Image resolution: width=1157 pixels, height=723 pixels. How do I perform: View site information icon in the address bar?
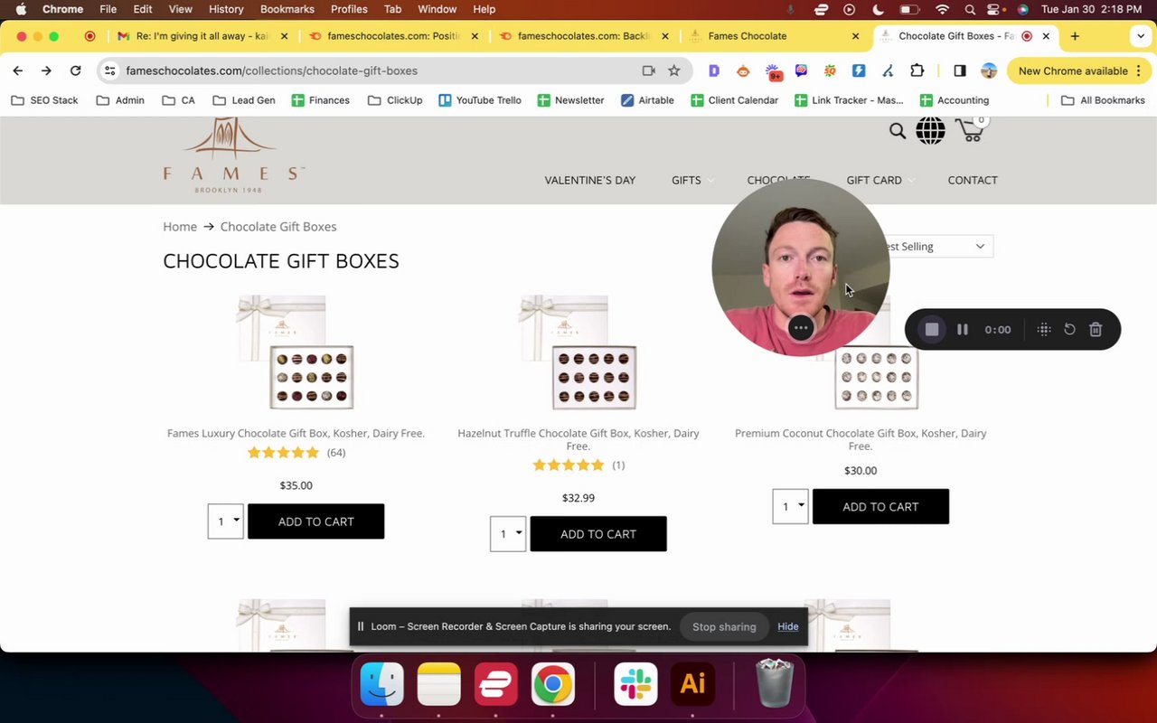click(109, 70)
